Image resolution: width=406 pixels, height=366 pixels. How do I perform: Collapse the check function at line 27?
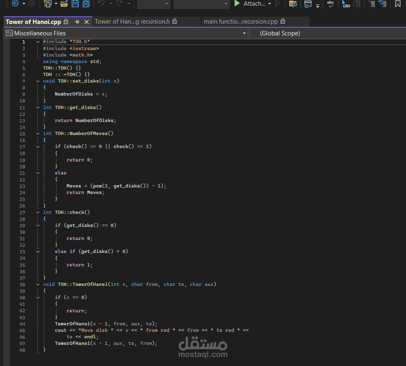pos(38,212)
